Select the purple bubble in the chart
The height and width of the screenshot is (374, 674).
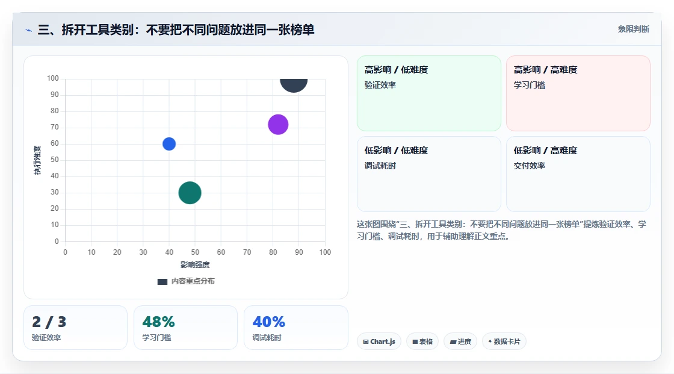tap(278, 125)
